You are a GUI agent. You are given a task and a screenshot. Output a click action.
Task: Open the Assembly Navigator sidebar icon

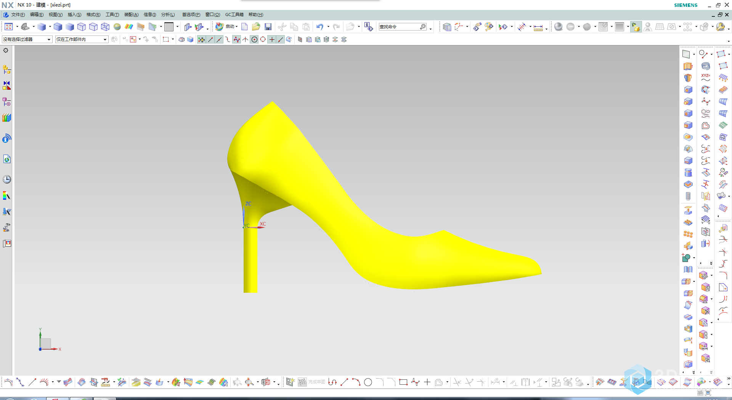6,70
